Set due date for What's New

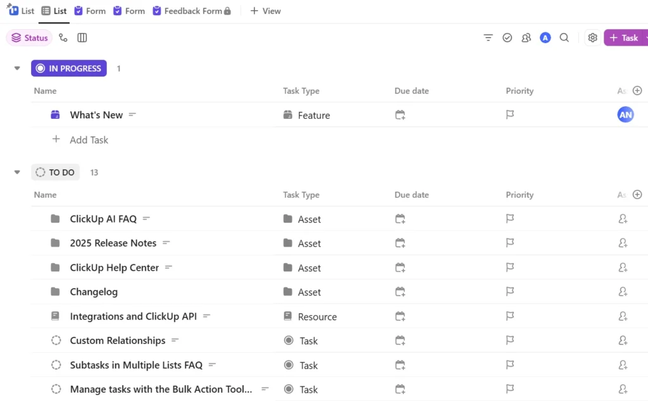400,115
